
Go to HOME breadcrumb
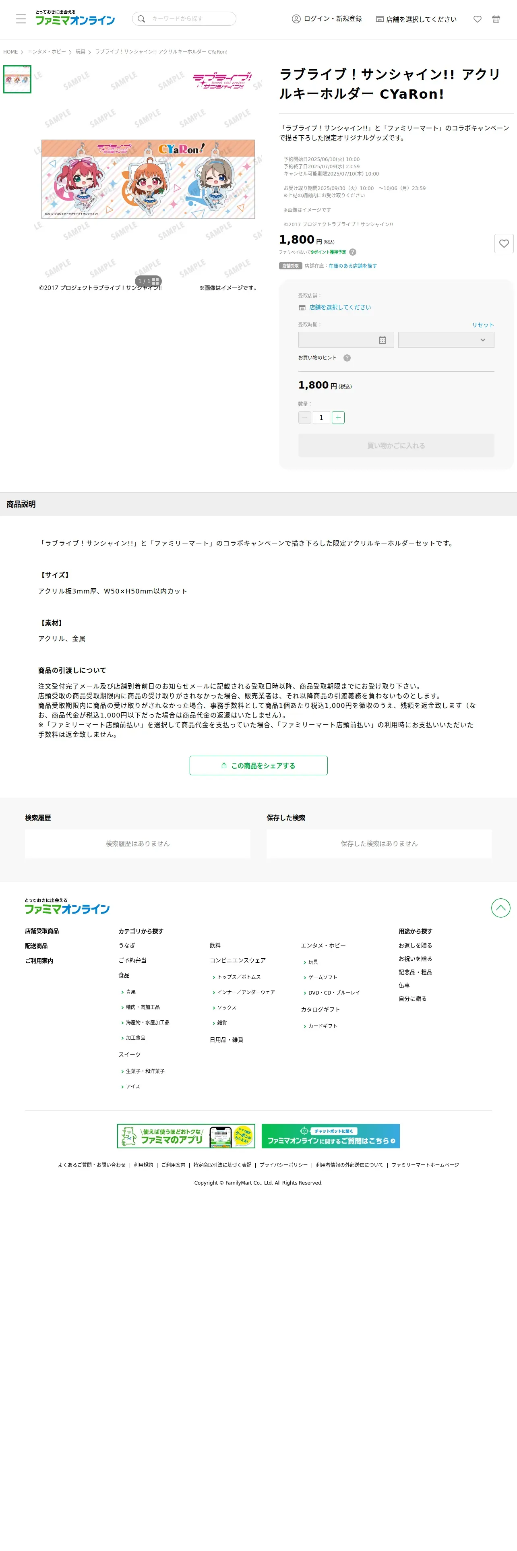[10, 52]
